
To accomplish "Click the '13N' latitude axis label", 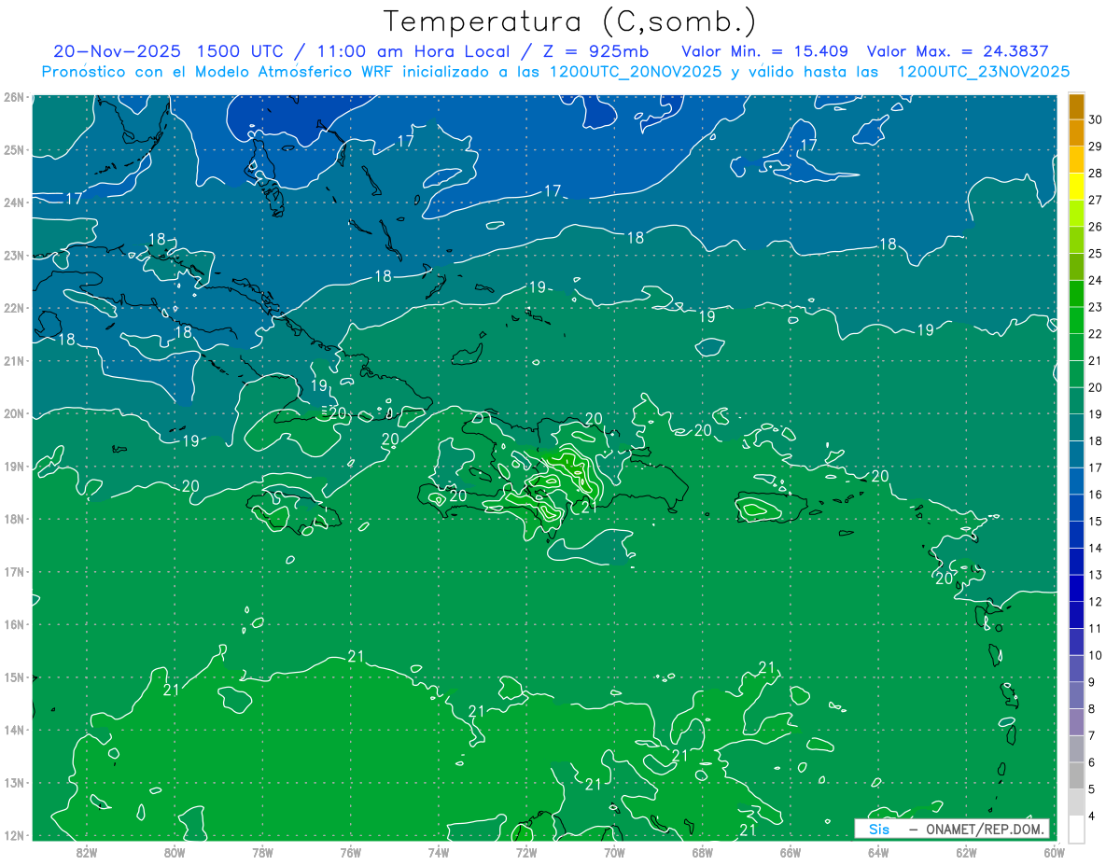I will pyautogui.click(x=13, y=783).
